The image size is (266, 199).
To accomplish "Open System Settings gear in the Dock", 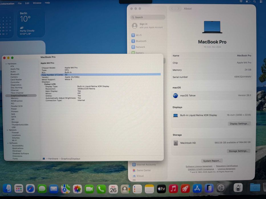I will coord(221,188).
